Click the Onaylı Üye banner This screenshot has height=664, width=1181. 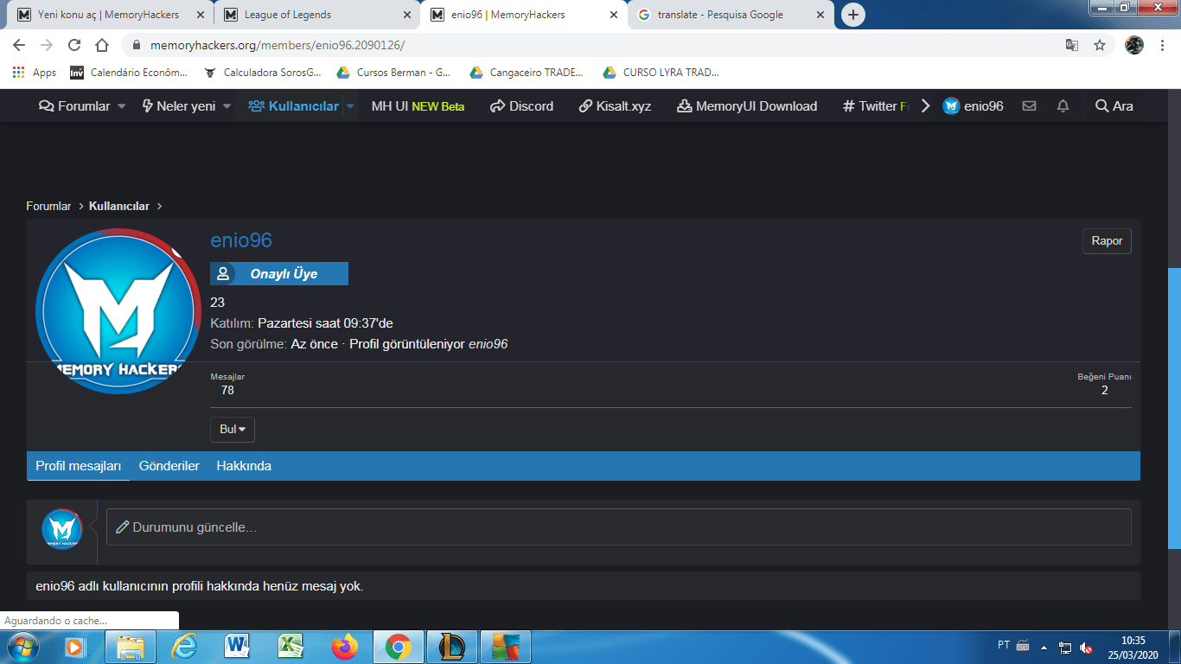[x=279, y=274]
